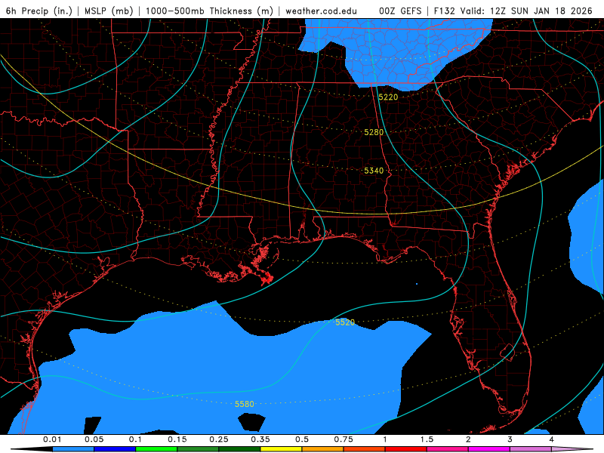
Task: Click the 0.05 legend value
Action: (94, 439)
